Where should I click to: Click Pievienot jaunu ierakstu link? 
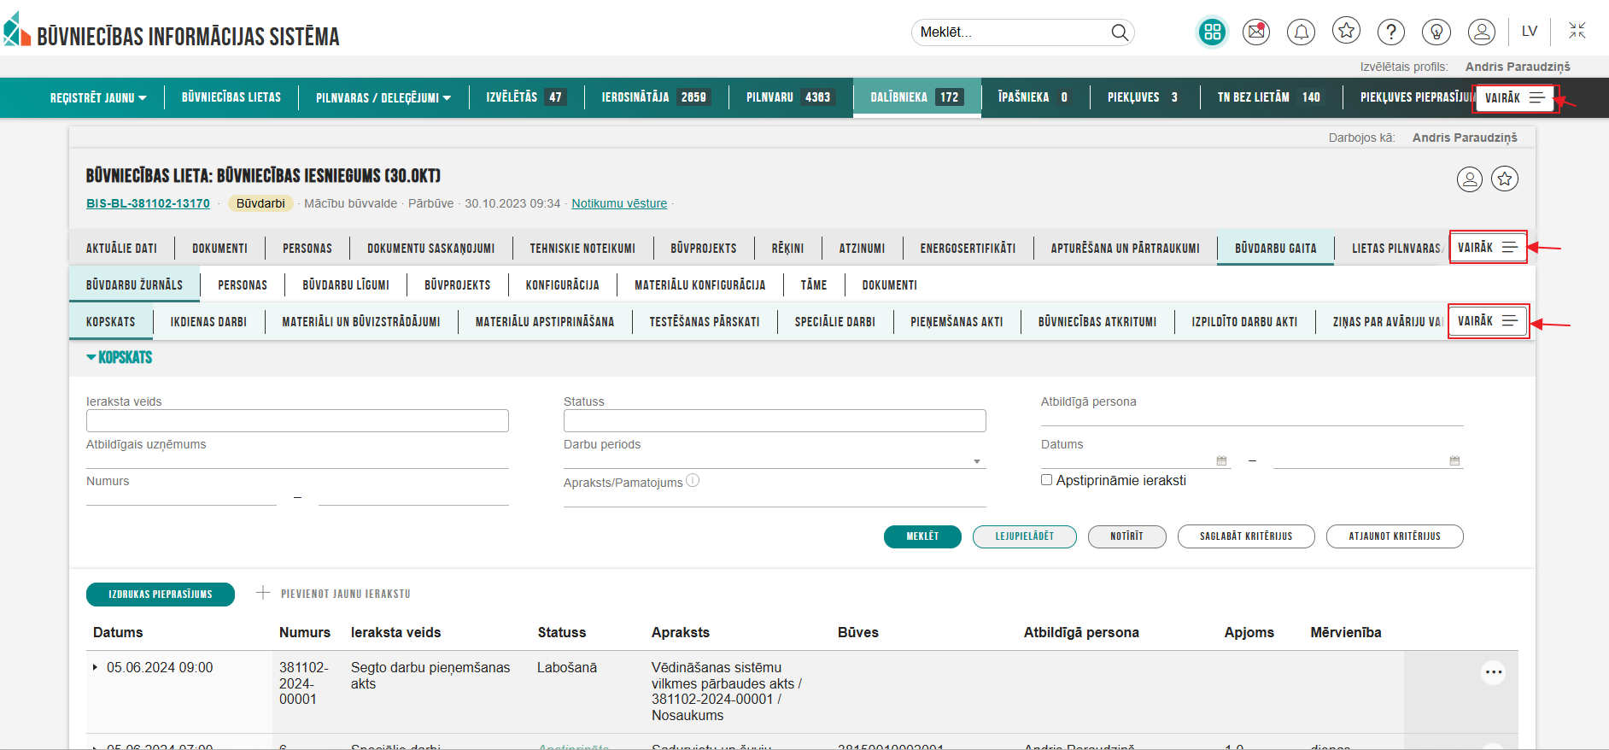click(346, 594)
